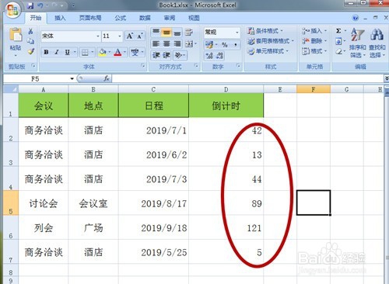Undo the last action
This screenshot has height=284, width=389.
pyautogui.click(x=40, y=5)
